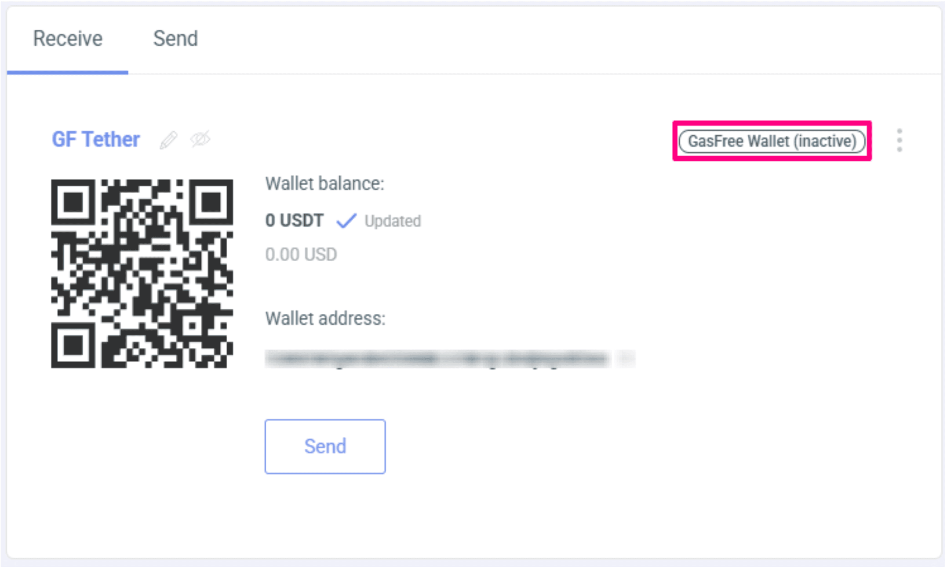Open the three-dot wallet options menu
Screen dimensions: 947x569
pyautogui.click(x=900, y=140)
